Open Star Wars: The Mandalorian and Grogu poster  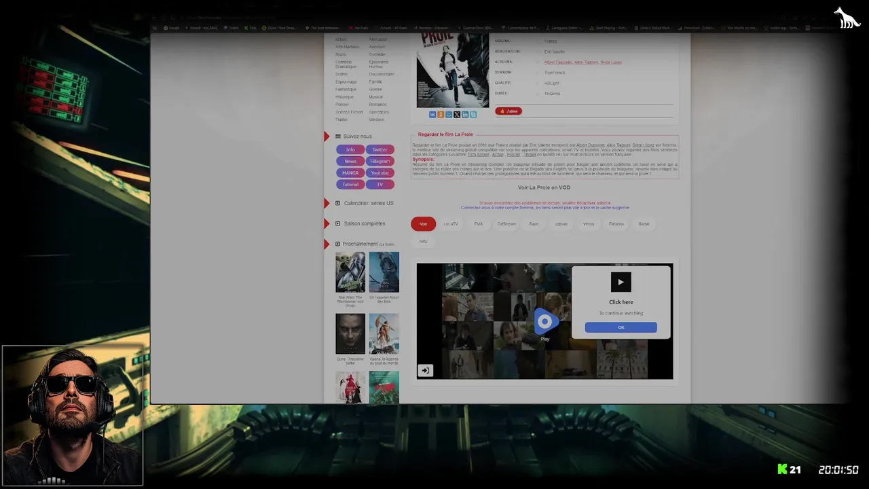(x=350, y=272)
